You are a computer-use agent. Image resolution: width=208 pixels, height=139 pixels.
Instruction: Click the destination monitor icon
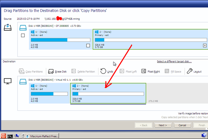tap(7, 81)
